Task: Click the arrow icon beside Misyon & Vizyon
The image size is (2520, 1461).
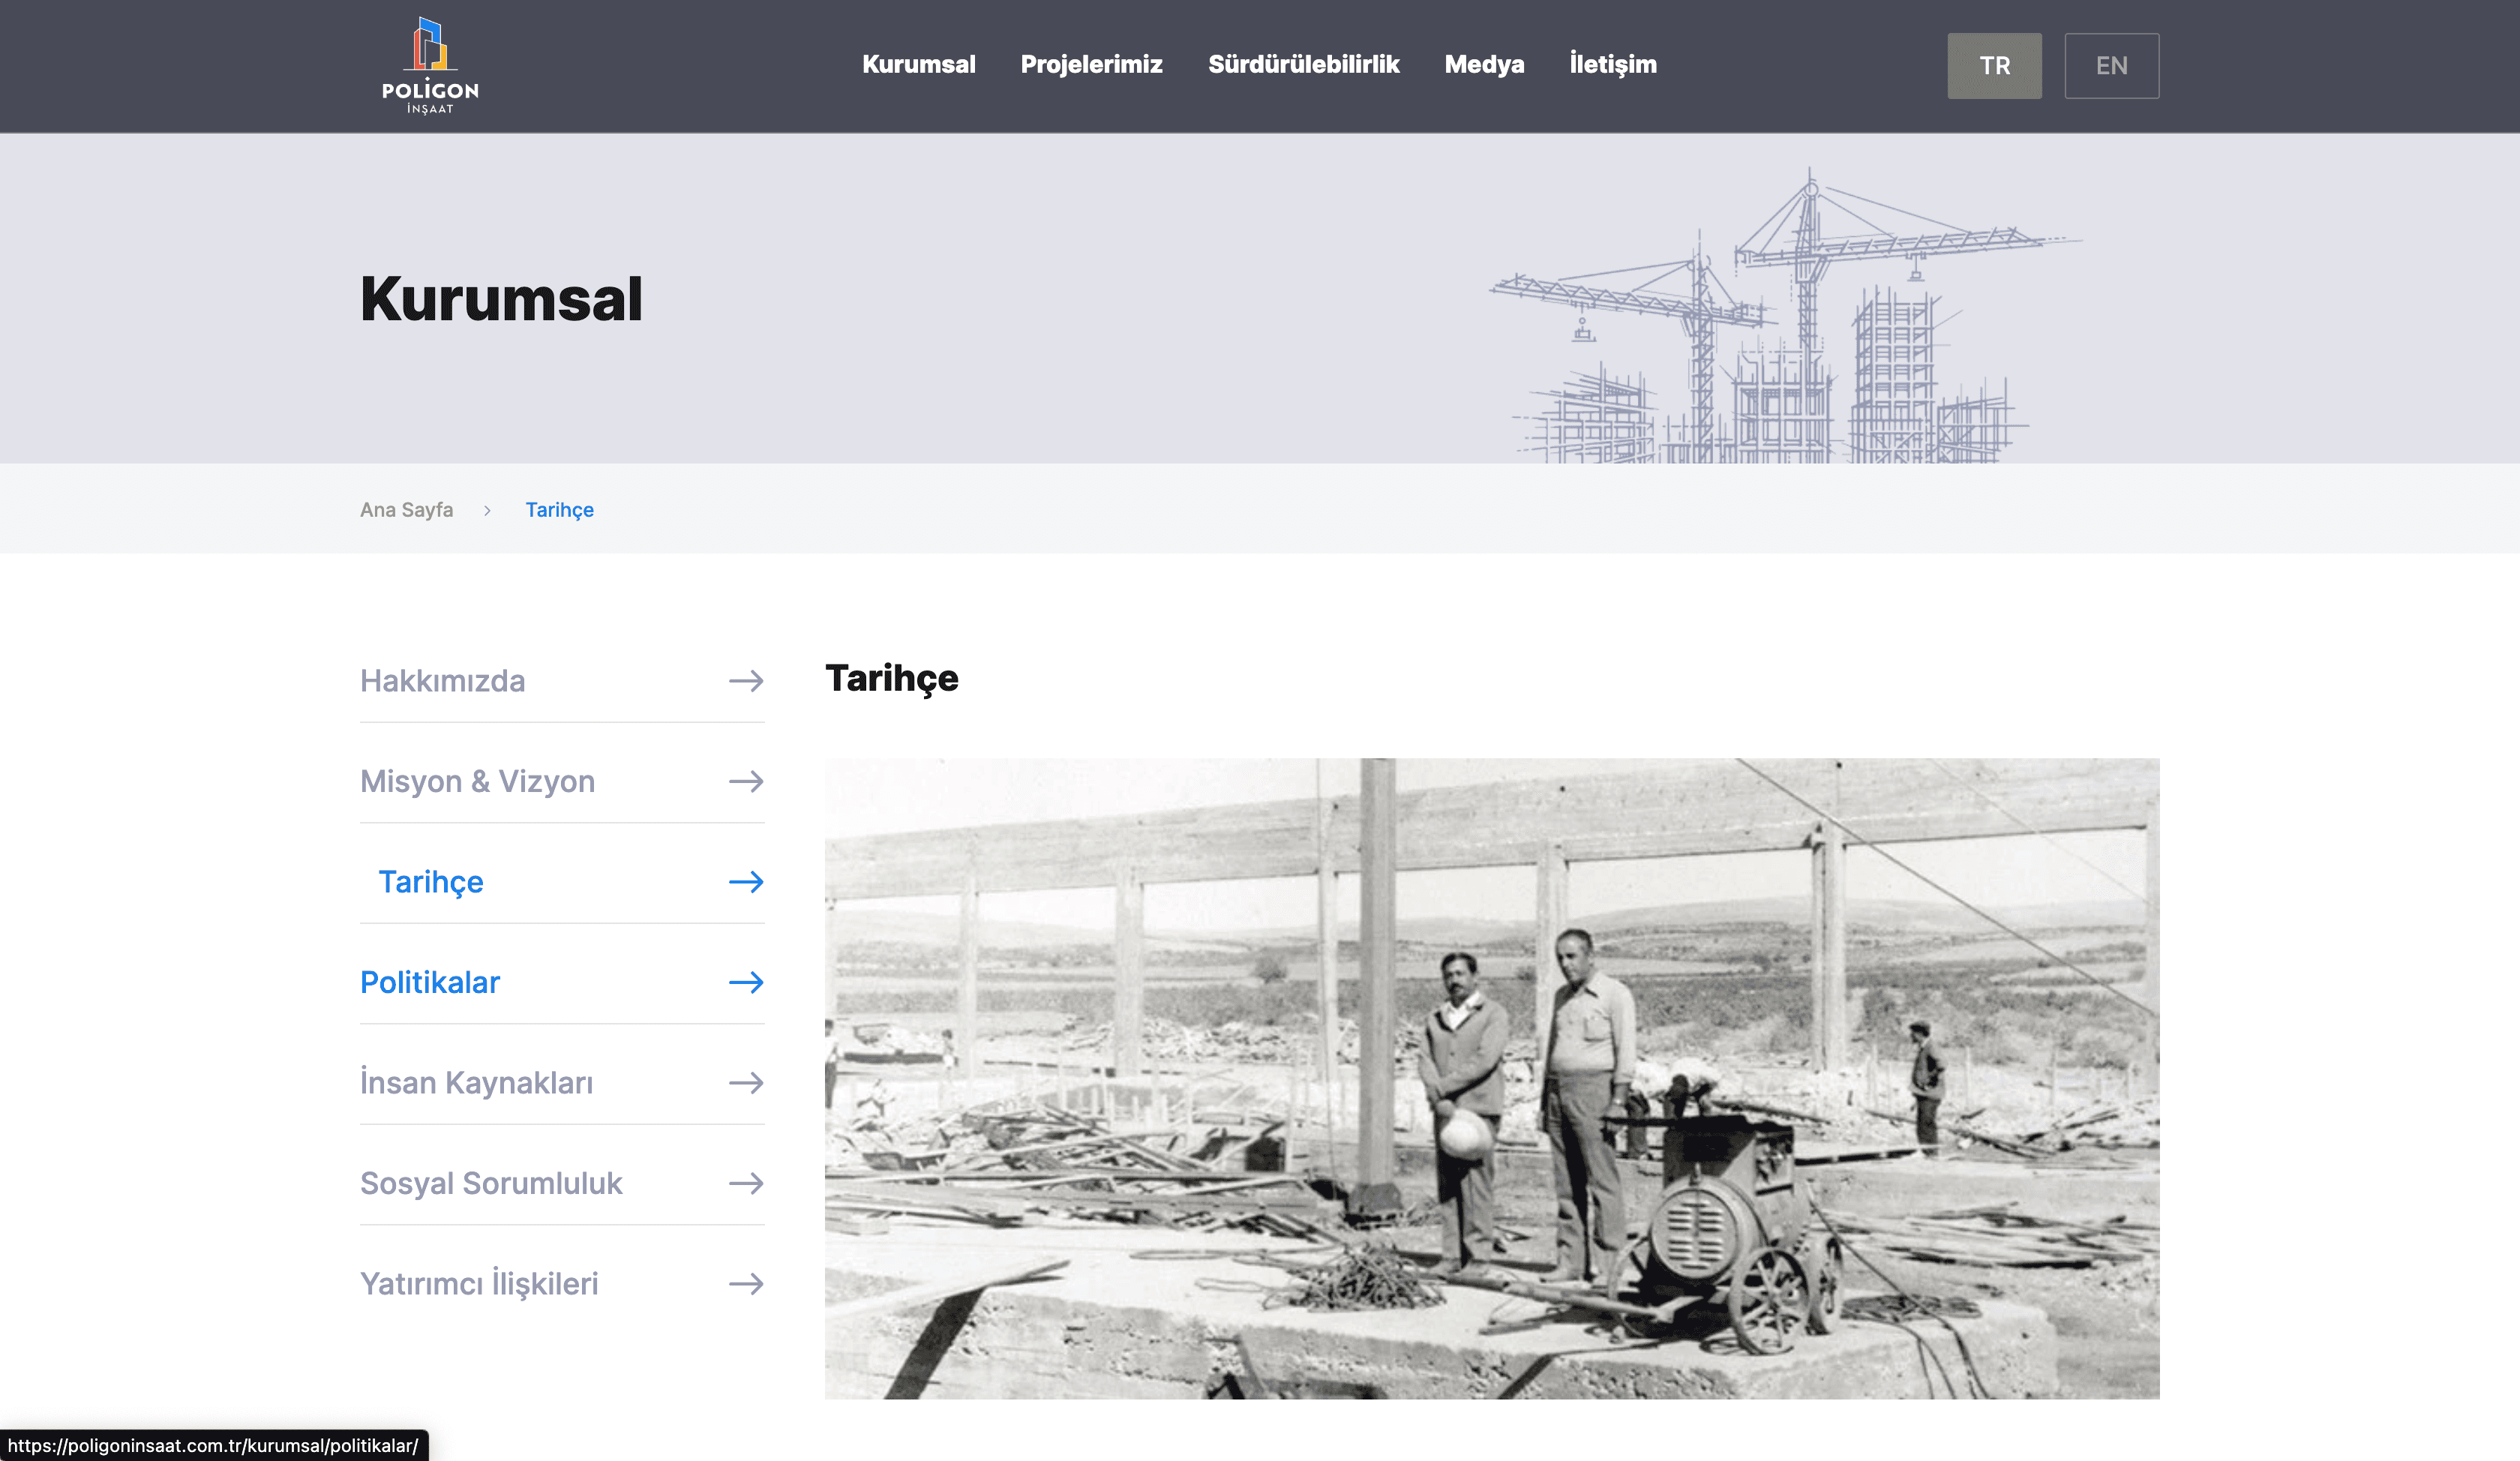Action: (746, 781)
